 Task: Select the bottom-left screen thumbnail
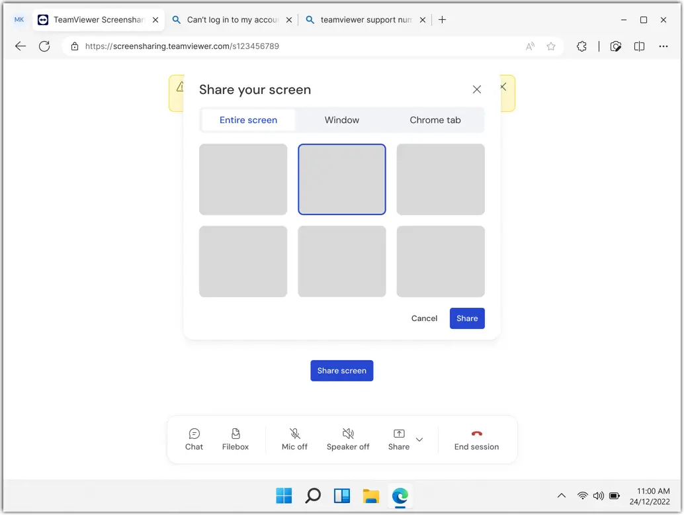pyautogui.click(x=243, y=261)
